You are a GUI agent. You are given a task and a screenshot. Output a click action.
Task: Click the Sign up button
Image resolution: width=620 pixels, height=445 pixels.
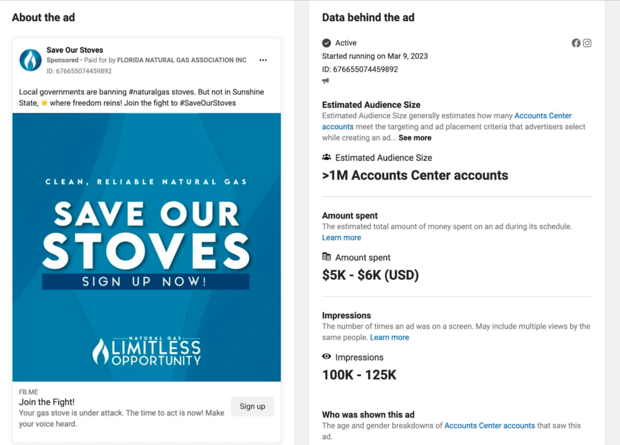tap(252, 406)
